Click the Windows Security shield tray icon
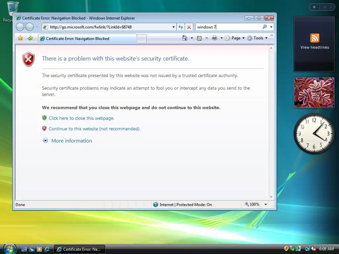The image size is (339, 254). (286, 249)
